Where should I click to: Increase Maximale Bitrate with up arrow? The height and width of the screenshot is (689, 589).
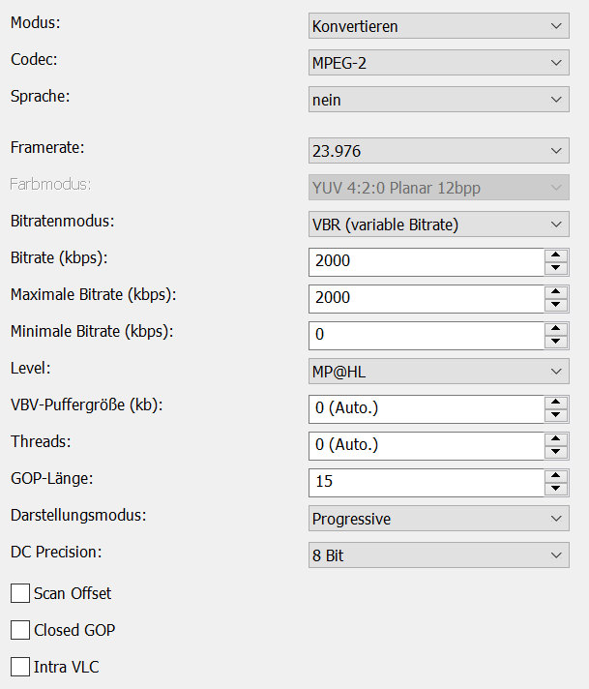pos(556,292)
